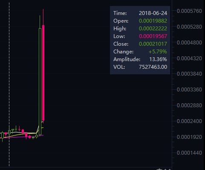Click price axis label 0.0002880
The height and width of the screenshot is (170, 205).
pos(189,106)
